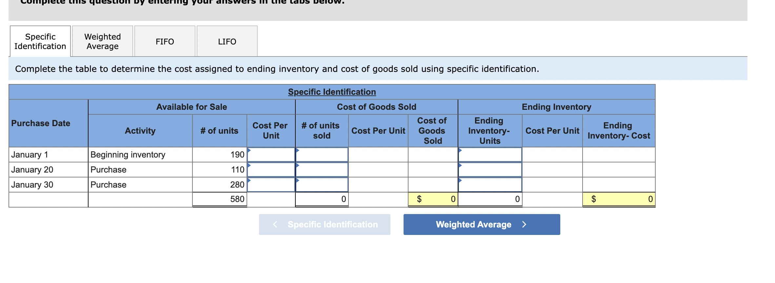Click the Ending Inventory group header

pos(557,107)
